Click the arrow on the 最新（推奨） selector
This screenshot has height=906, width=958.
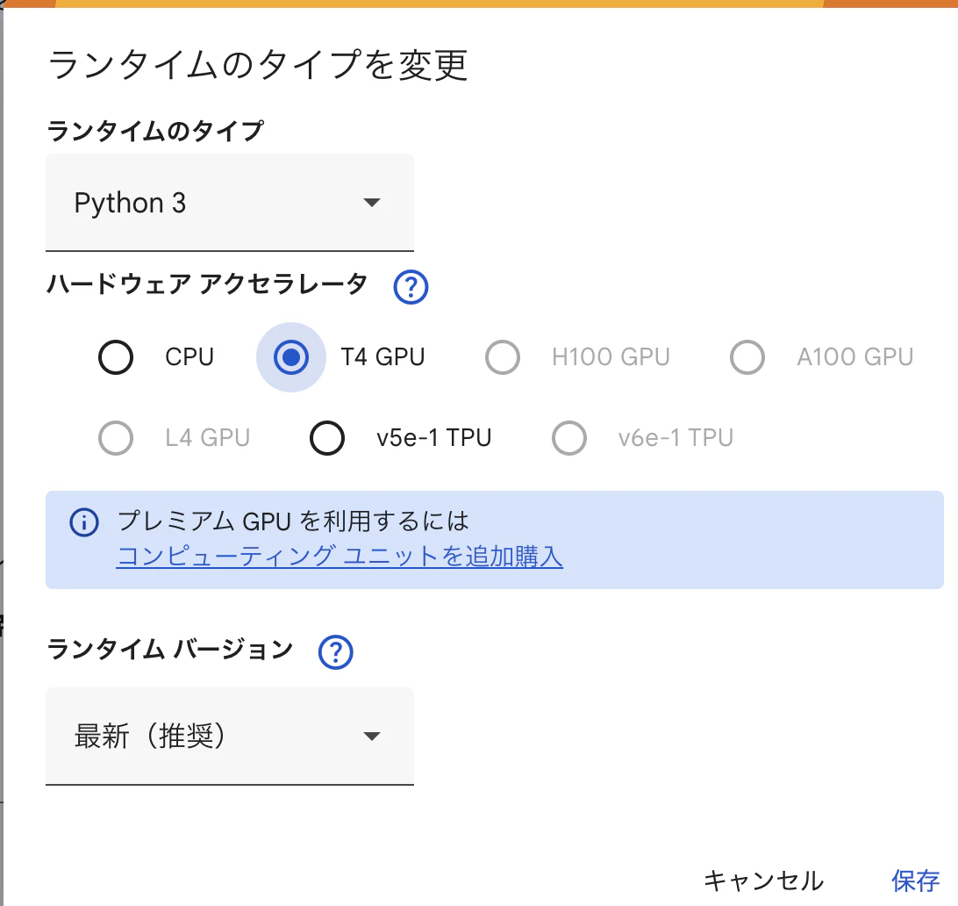(372, 736)
